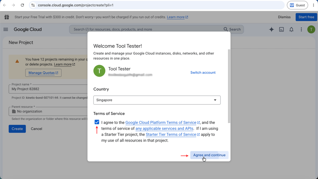Dismiss the free trial banner
Screen dimensions: 318x179
(x=284, y=17)
